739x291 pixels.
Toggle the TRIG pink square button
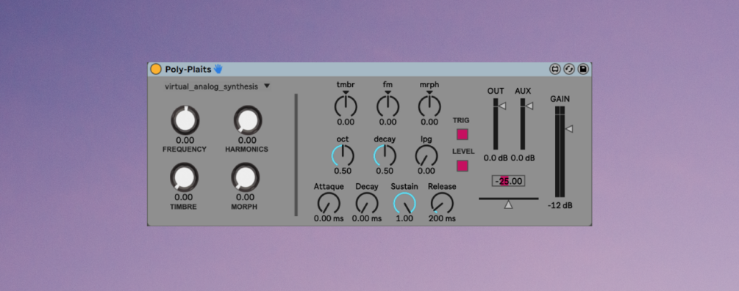[463, 134]
